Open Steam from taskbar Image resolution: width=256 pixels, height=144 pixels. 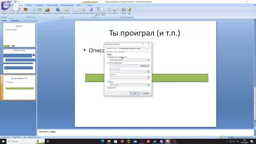(155, 141)
